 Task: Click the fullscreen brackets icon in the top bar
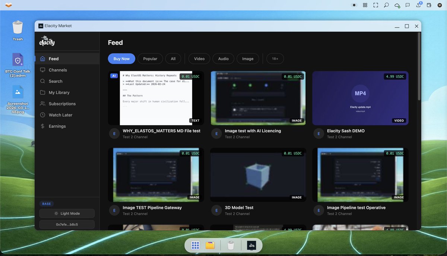coord(375,5)
